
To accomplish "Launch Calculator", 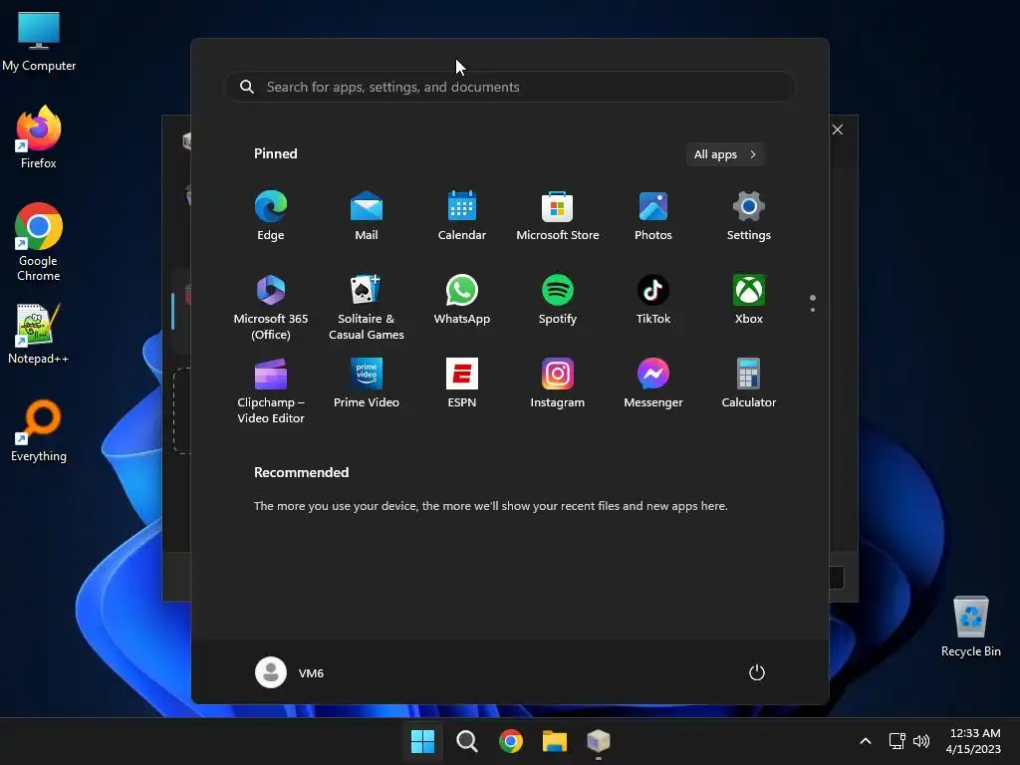I will point(749,383).
